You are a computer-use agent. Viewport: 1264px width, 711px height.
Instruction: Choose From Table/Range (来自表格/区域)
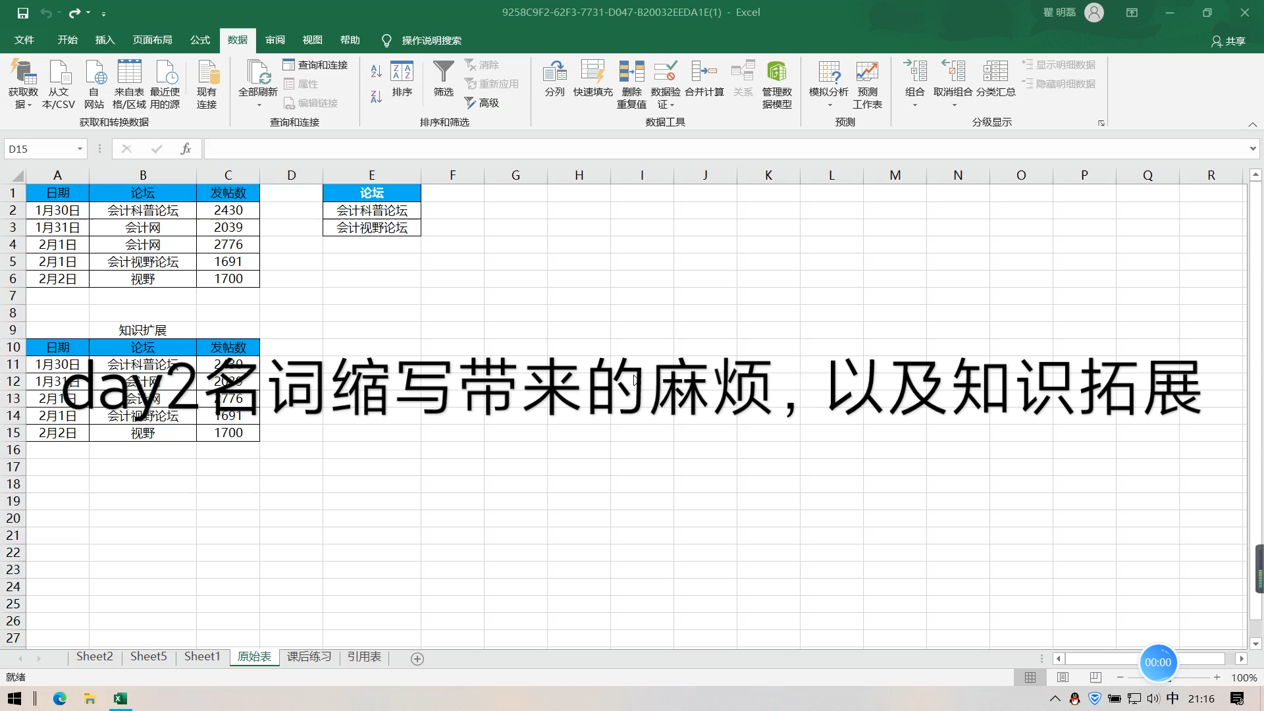(x=129, y=84)
